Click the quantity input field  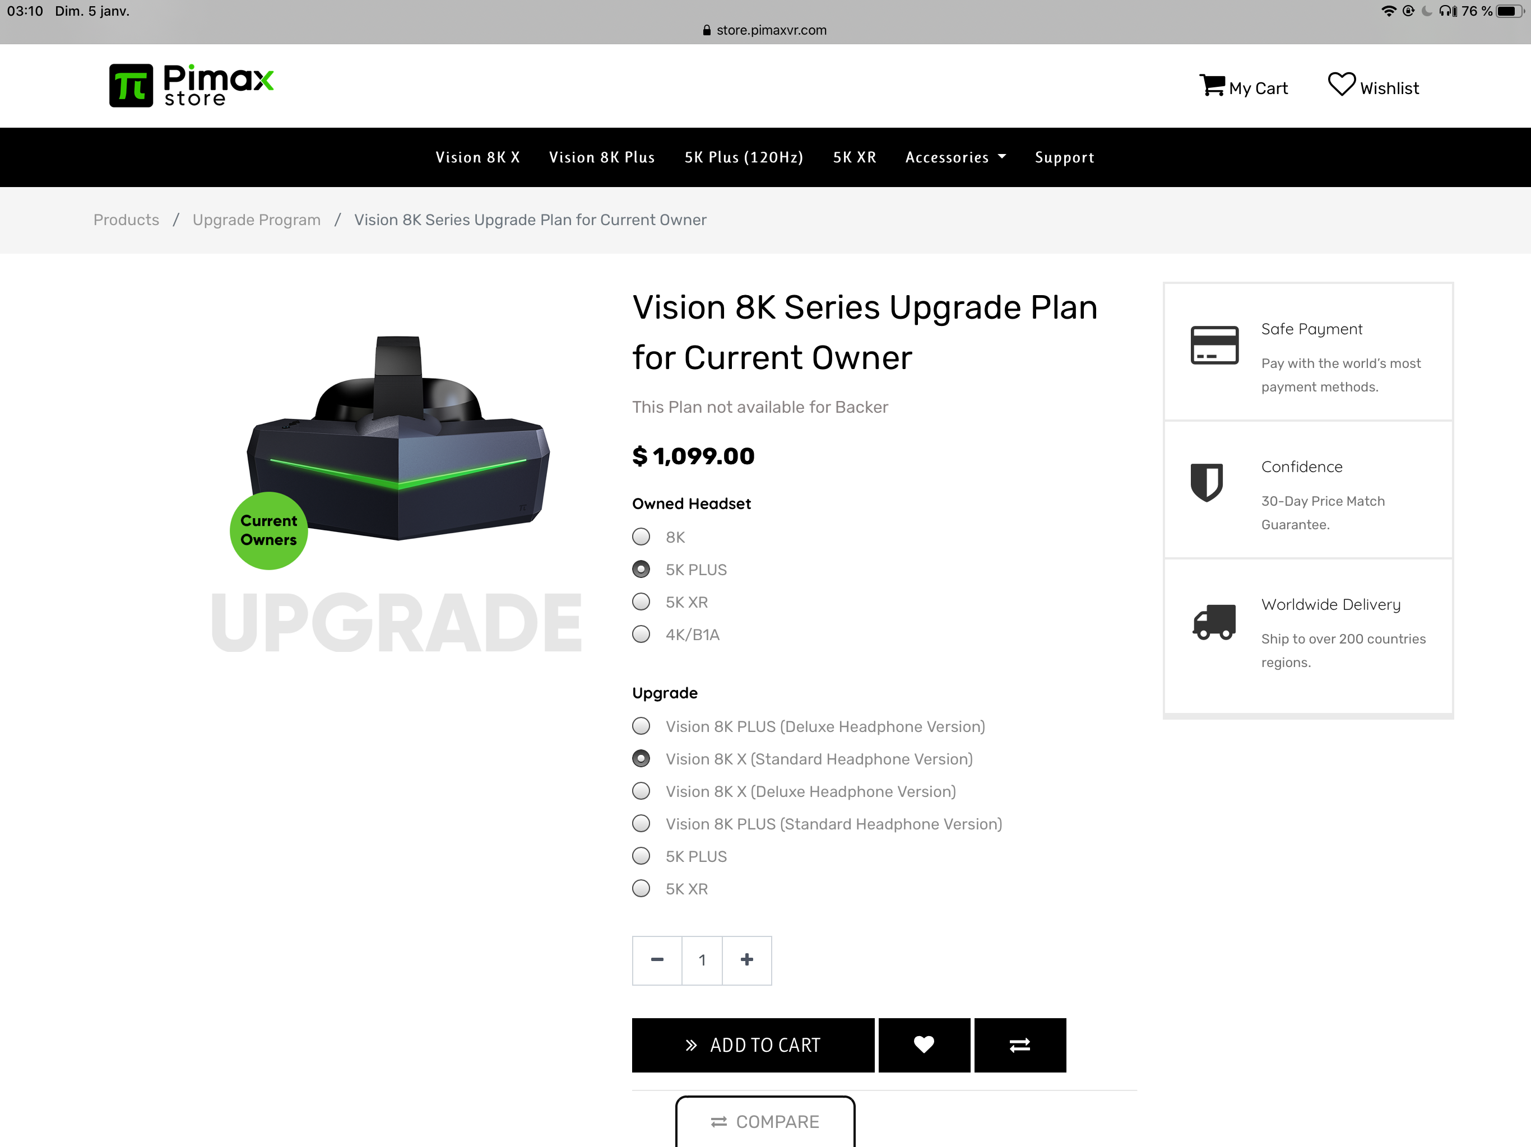[702, 959]
